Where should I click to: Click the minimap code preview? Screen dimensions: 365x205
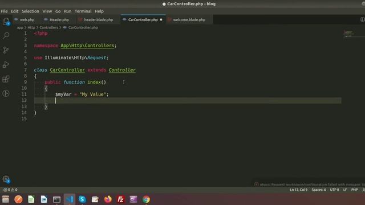(348, 34)
